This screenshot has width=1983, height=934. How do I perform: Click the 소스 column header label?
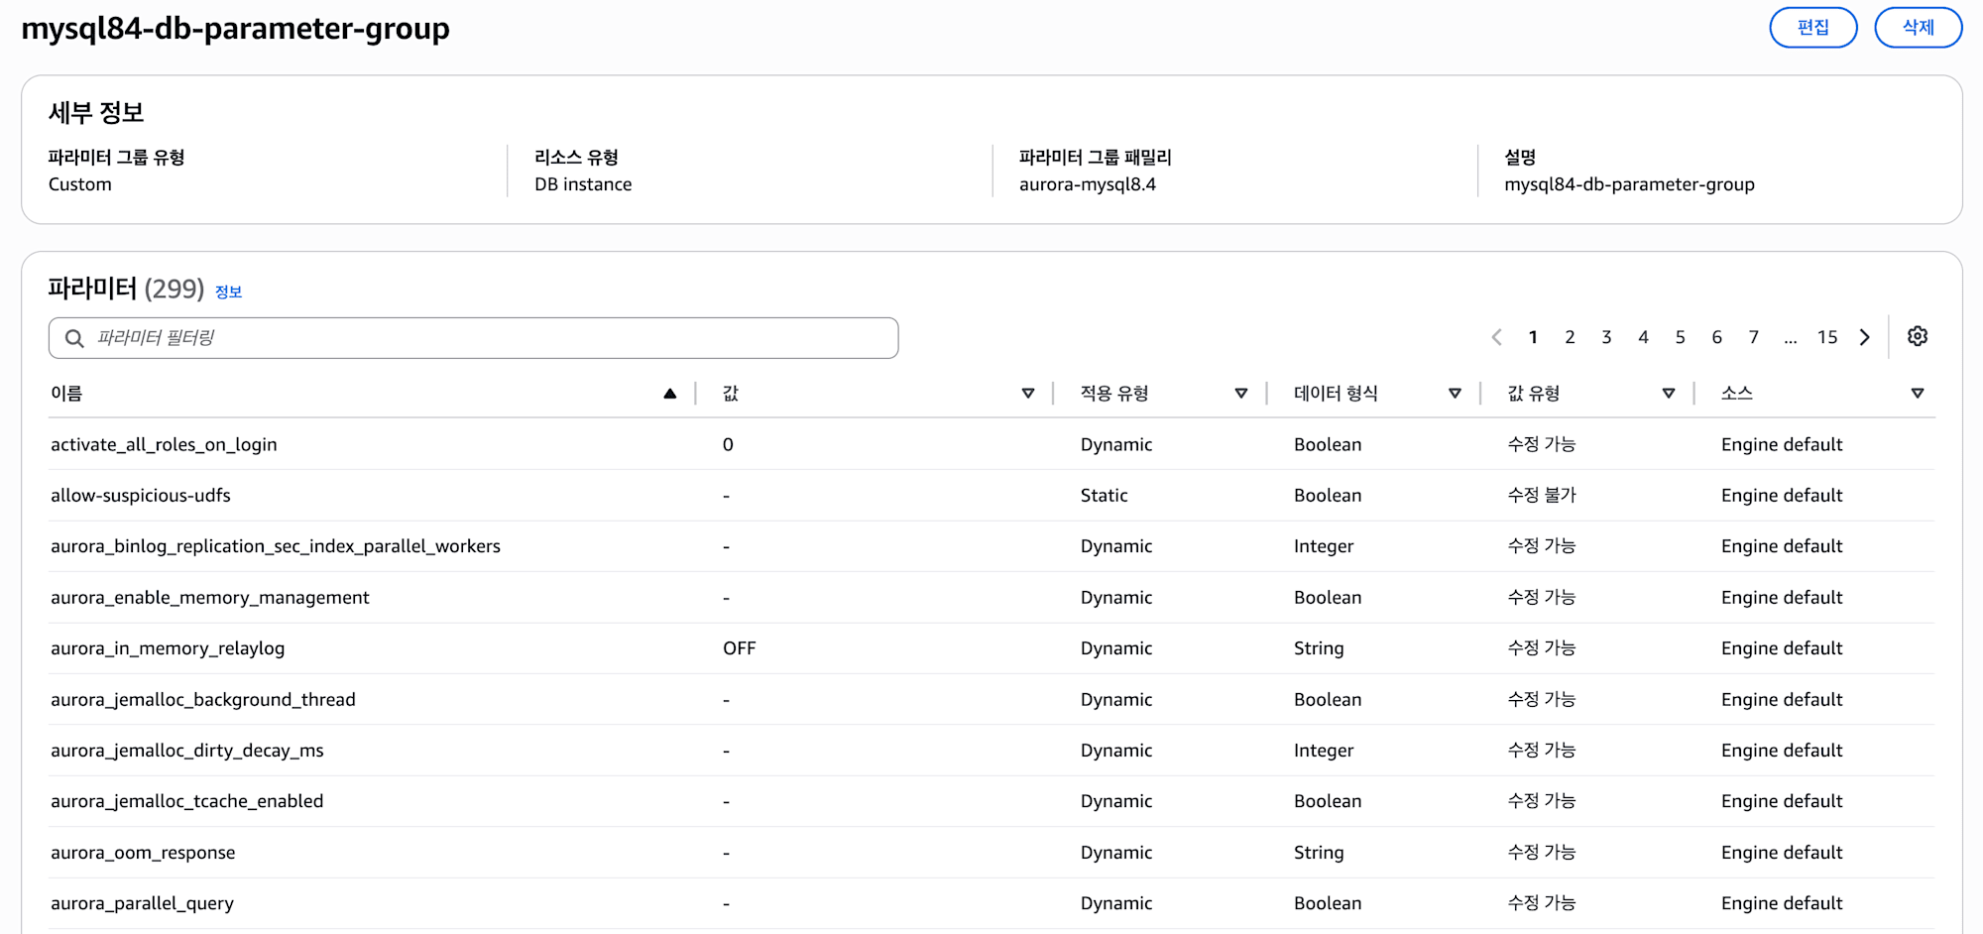pyautogui.click(x=1737, y=394)
